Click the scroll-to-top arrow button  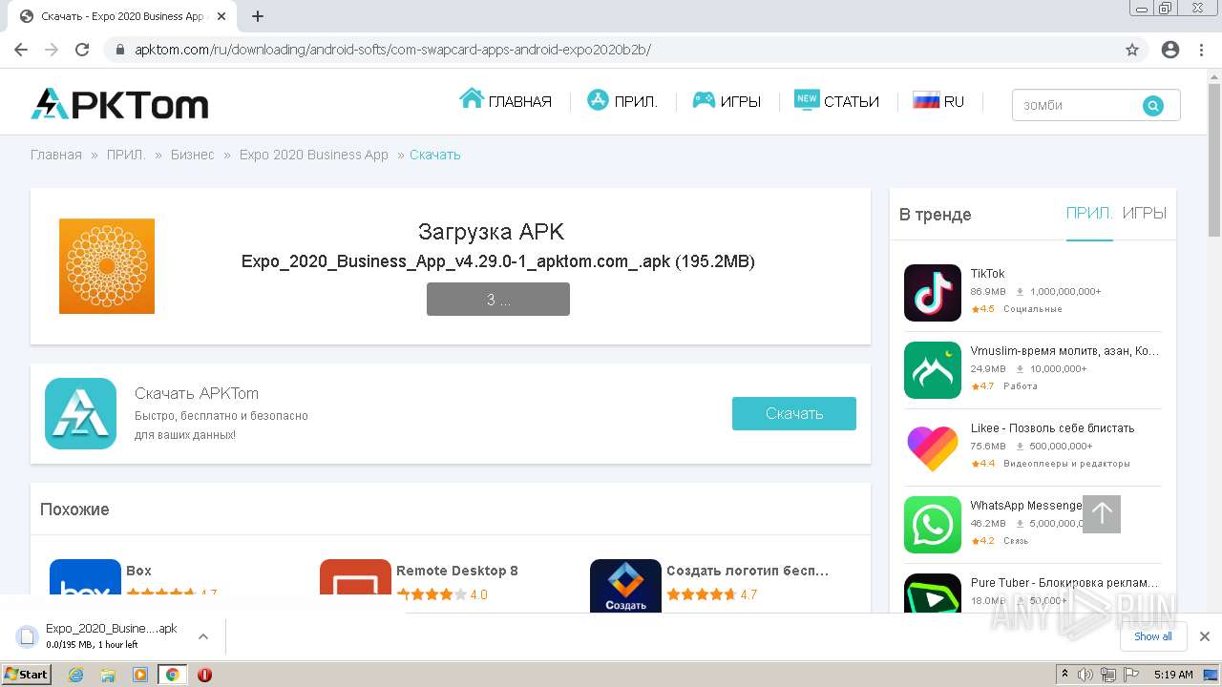(1102, 514)
